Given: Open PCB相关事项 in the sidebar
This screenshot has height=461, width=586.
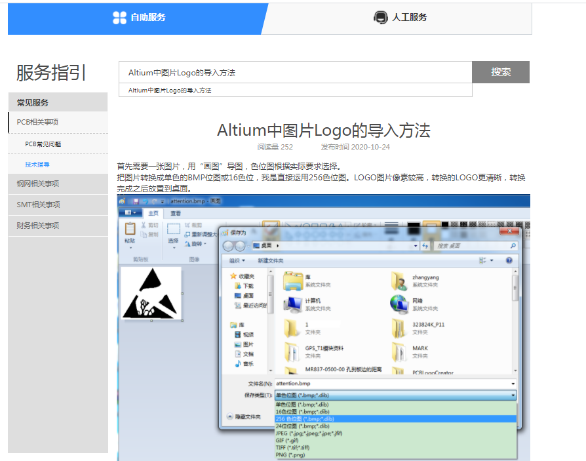Looking at the screenshot, I should click(x=38, y=122).
